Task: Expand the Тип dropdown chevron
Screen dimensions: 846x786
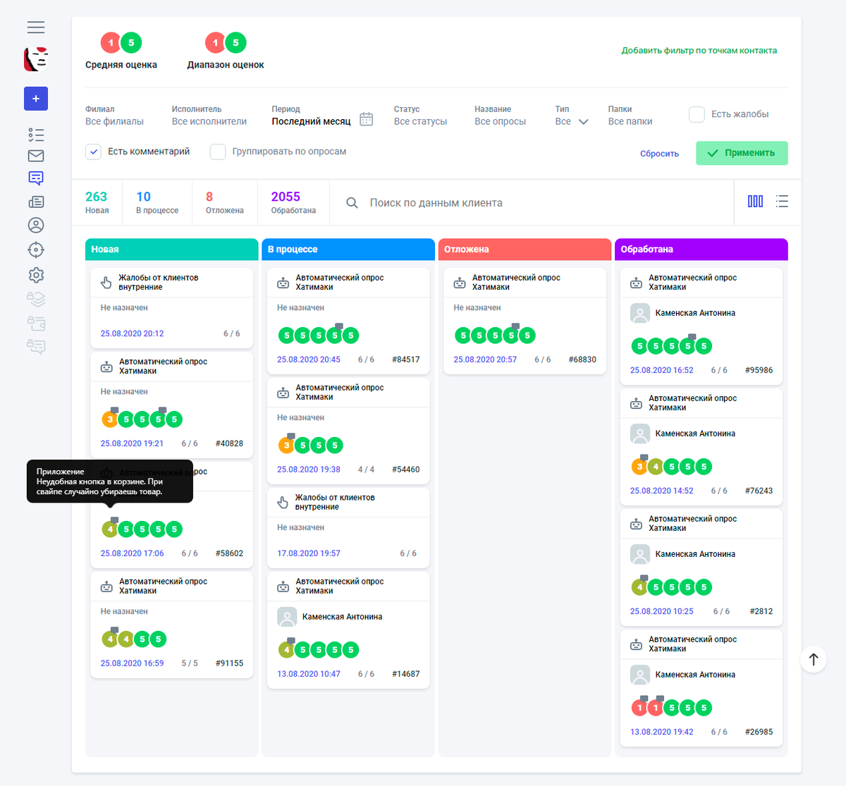Action: (x=583, y=122)
